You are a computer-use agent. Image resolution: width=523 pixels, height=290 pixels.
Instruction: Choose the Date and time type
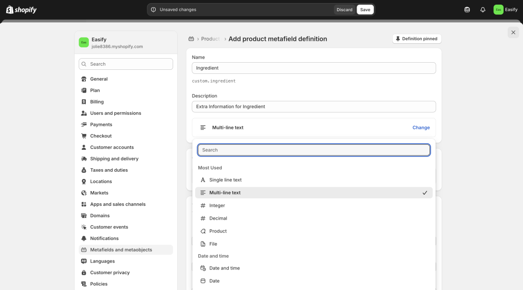pyautogui.click(x=224, y=268)
